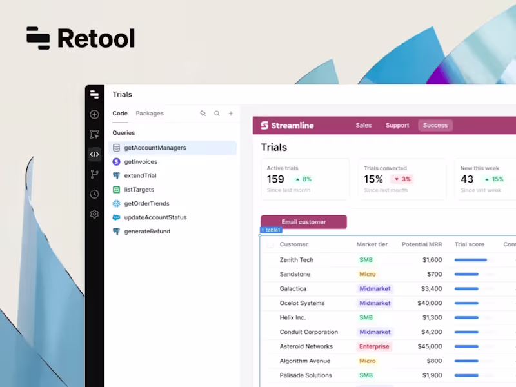The image size is (516, 387).
Task: Click the pin icon in the Code panel
Action: click(x=203, y=114)
